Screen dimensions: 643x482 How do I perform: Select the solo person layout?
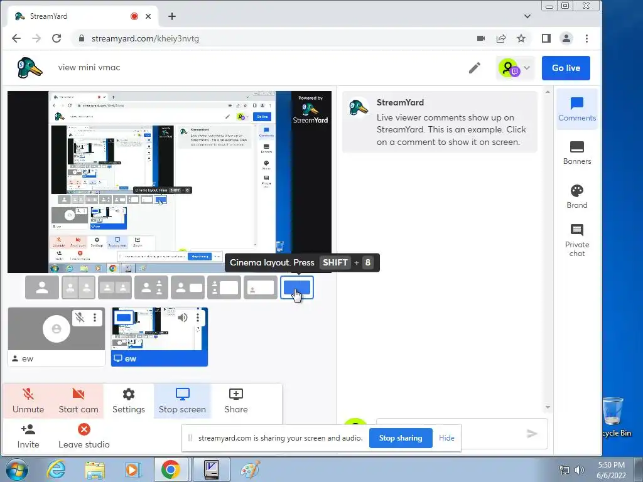point(42,287)
